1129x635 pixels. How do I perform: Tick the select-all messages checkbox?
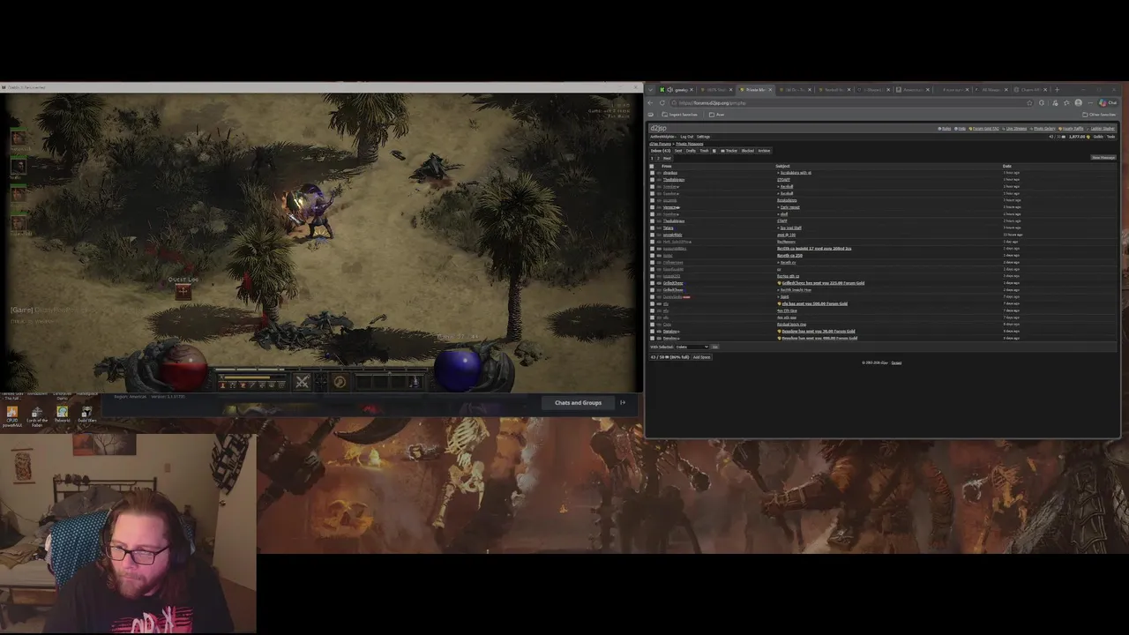(x=652, y=166)
